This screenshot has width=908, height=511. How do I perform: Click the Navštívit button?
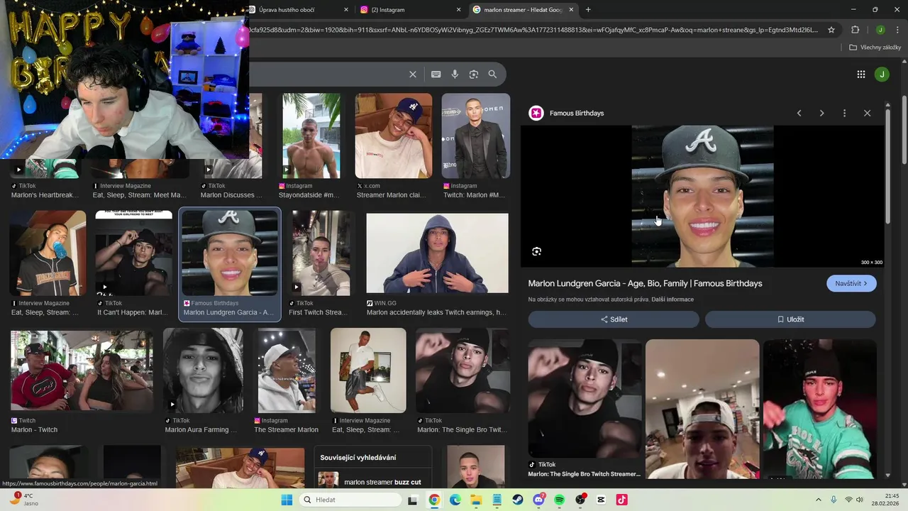(x=851, y=283)
